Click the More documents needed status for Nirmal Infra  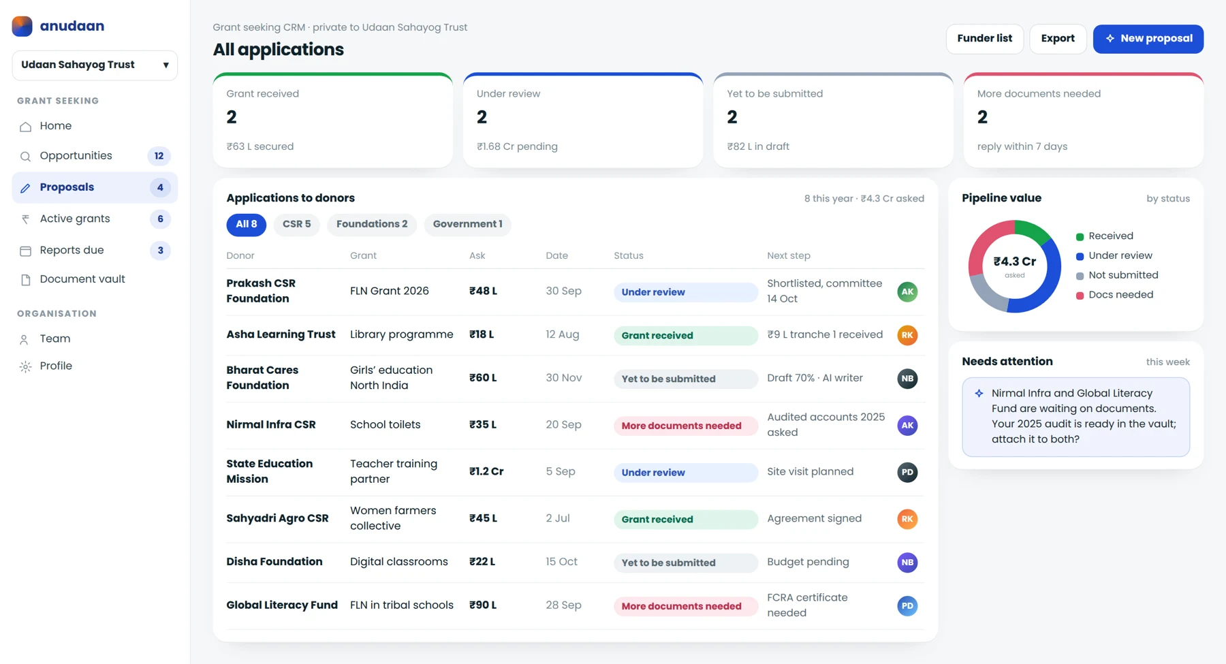tap(685, 426)
